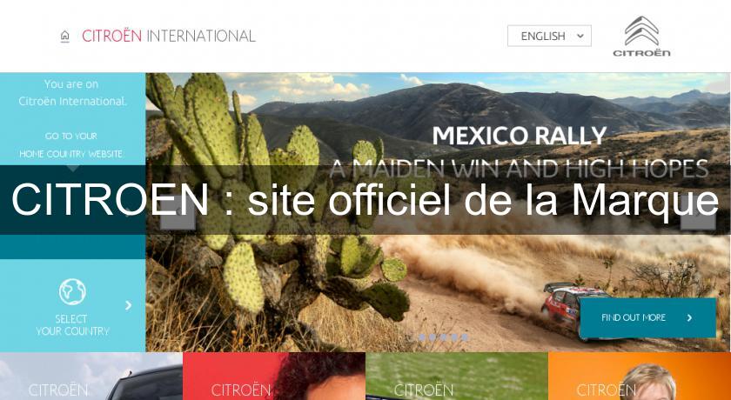Expand country list with the white chevron arrow
The width and height of the screenshot is (731, 400).
click(x=128, y=305)
